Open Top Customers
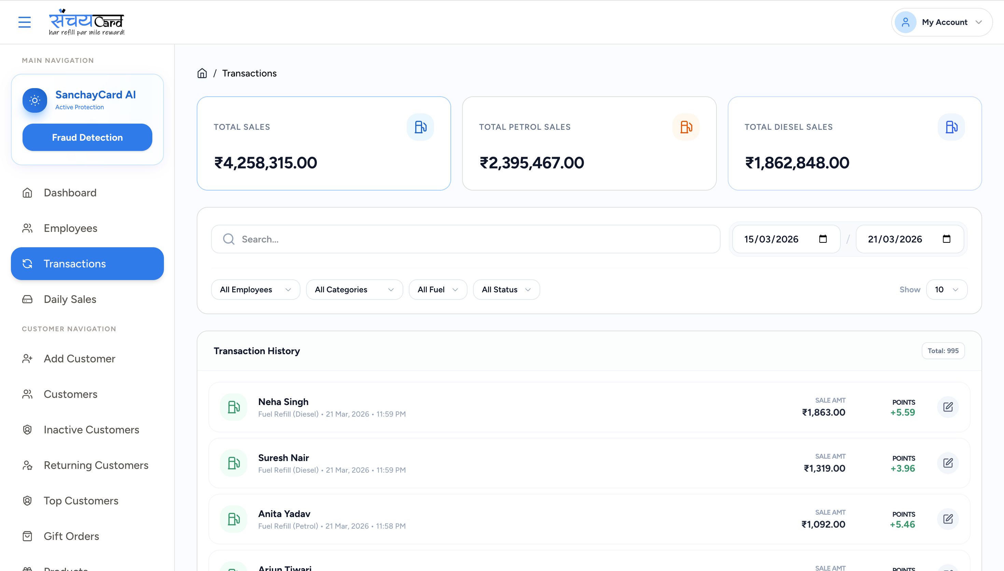This screenshot has height=571, width=1004. (87, 501)
